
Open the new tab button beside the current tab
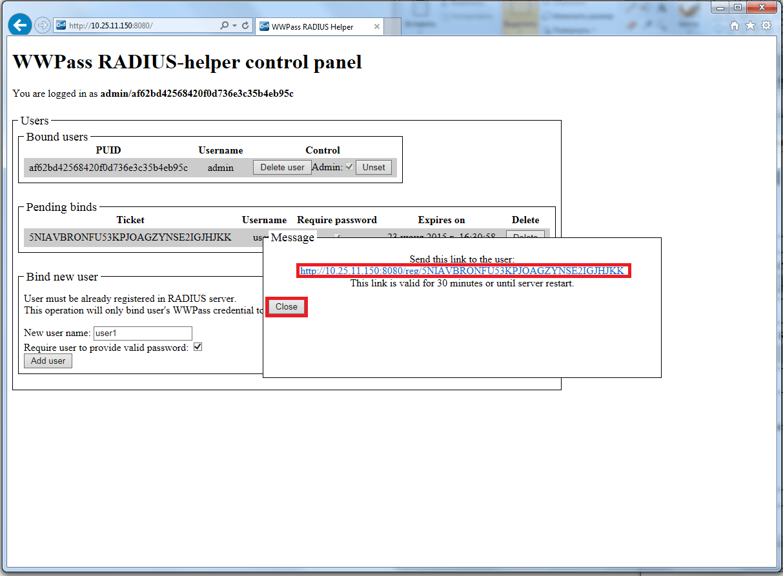click(393, 27)
